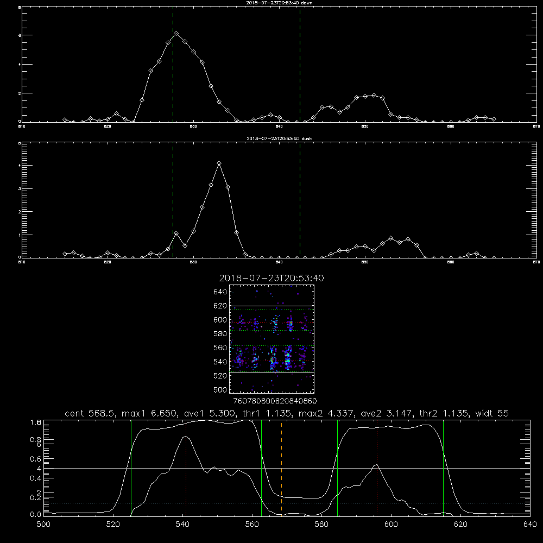Viewport: 543px width, 543px height.
Task: Click the 600 label on the heat-map y-axis
Action: click(220, 320)
